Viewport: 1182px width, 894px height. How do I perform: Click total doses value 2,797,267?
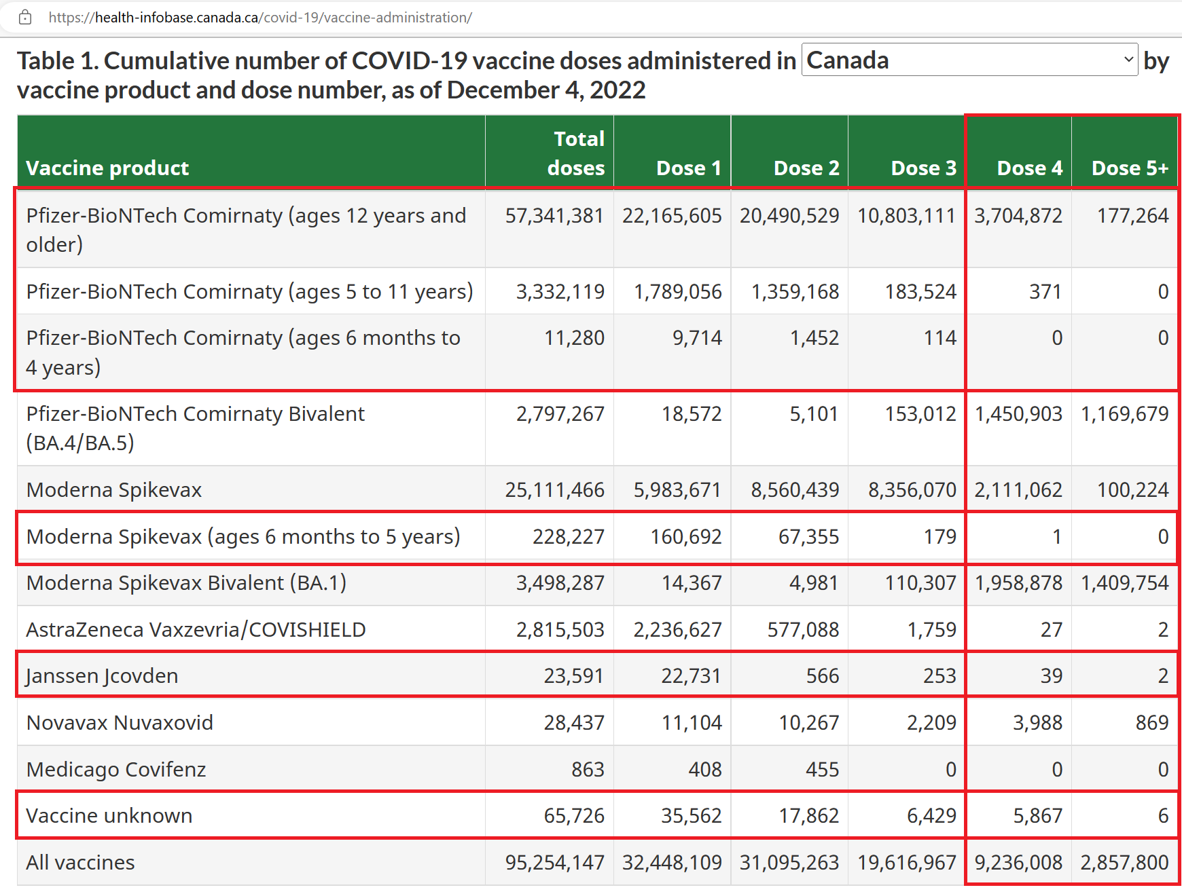click(x=560, y=414)
